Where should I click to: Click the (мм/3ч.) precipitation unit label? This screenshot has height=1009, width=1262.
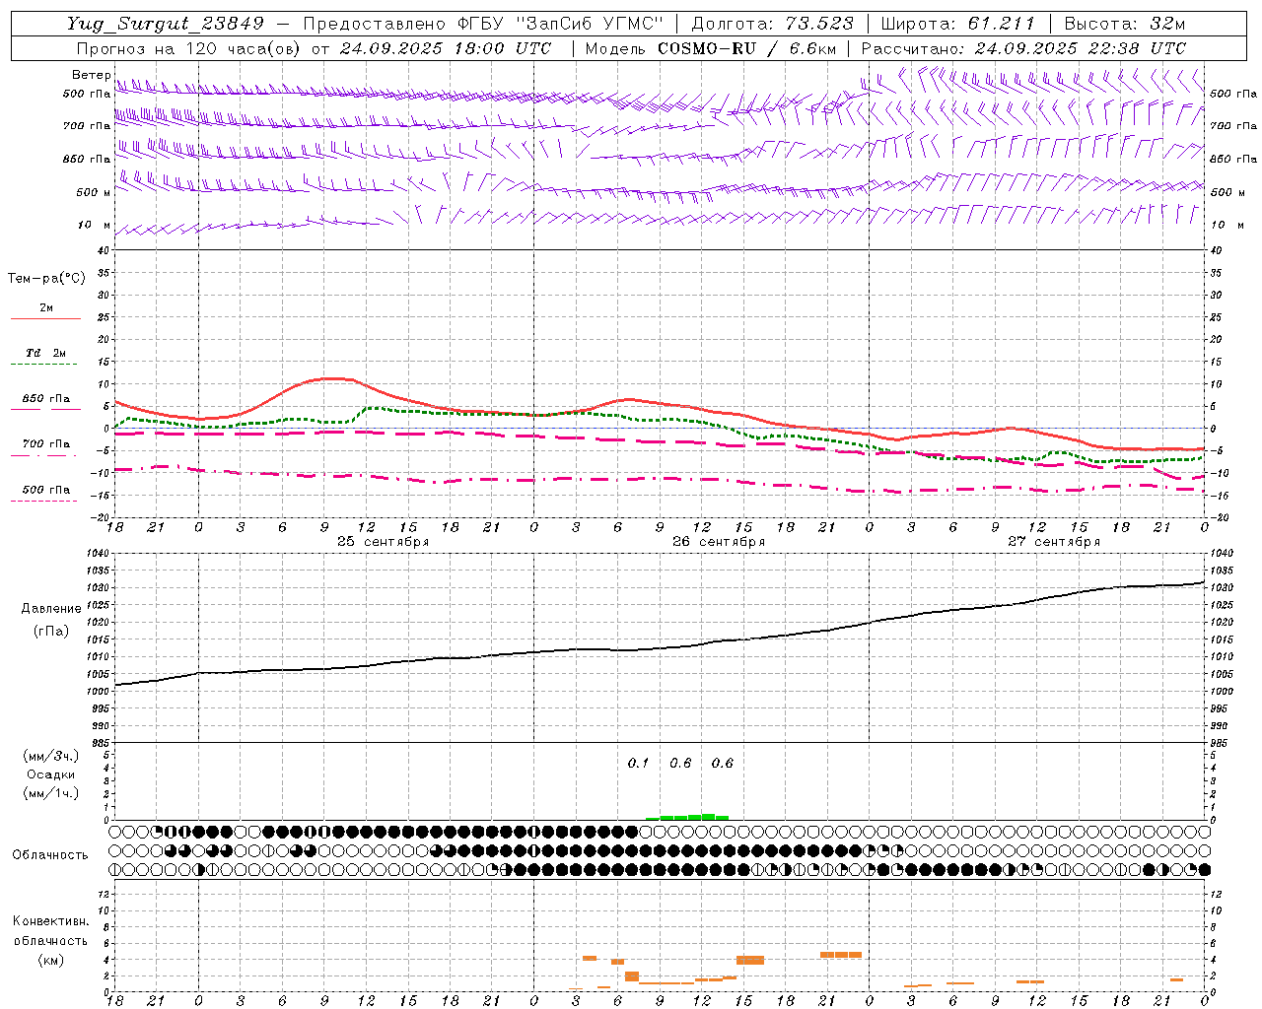coord(51,756)
